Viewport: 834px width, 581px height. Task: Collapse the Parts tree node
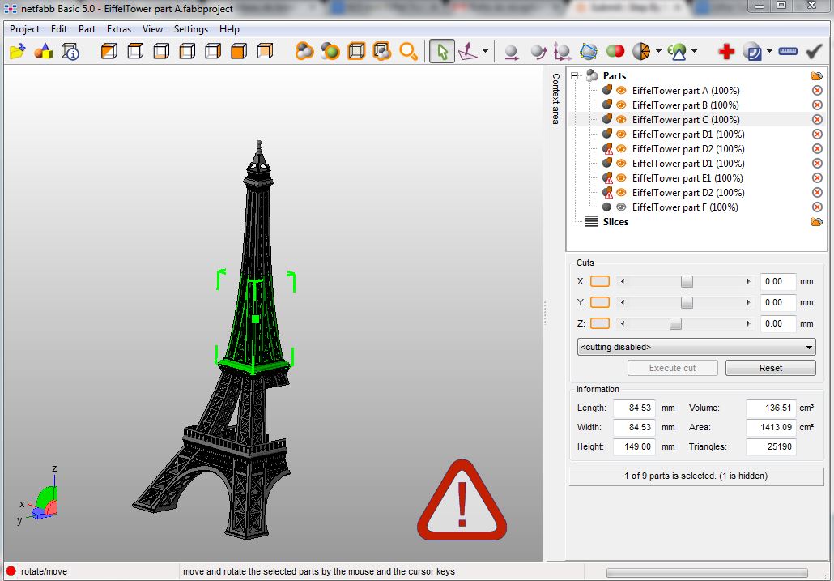(x=575, y=75)
